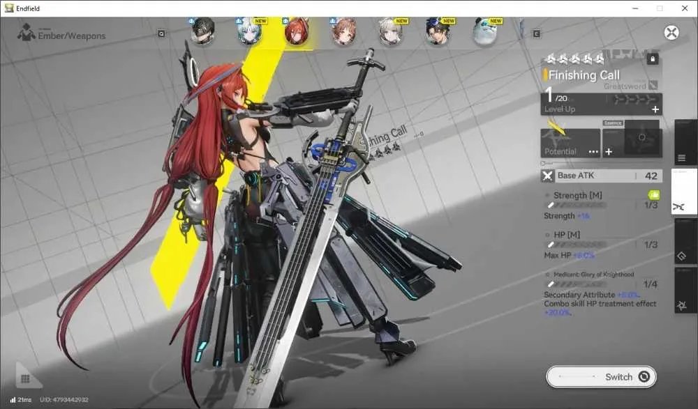Select the white furry creature portrait

pos(485,31)
